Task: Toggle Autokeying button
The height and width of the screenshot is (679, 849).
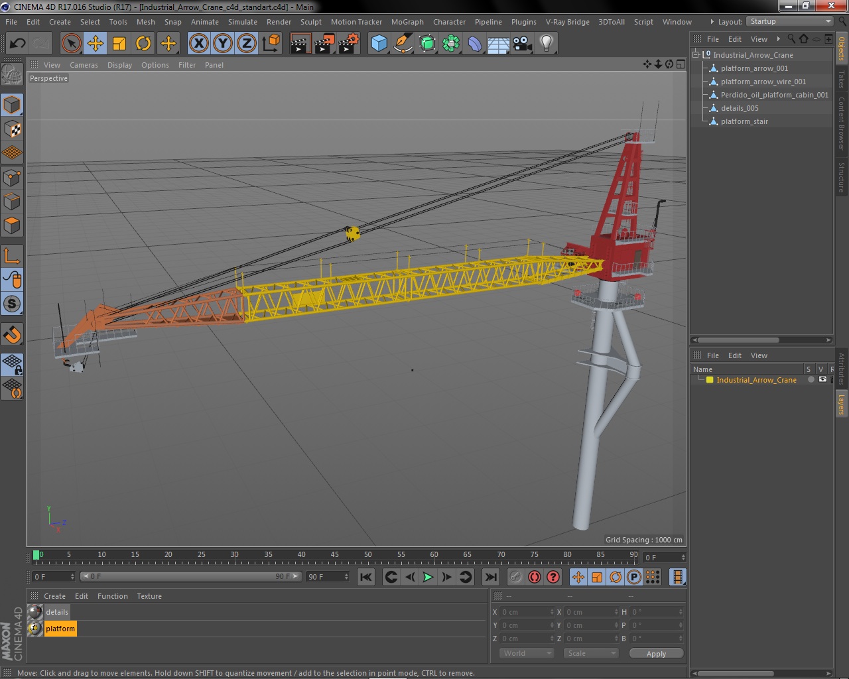Action: [535, 577]
